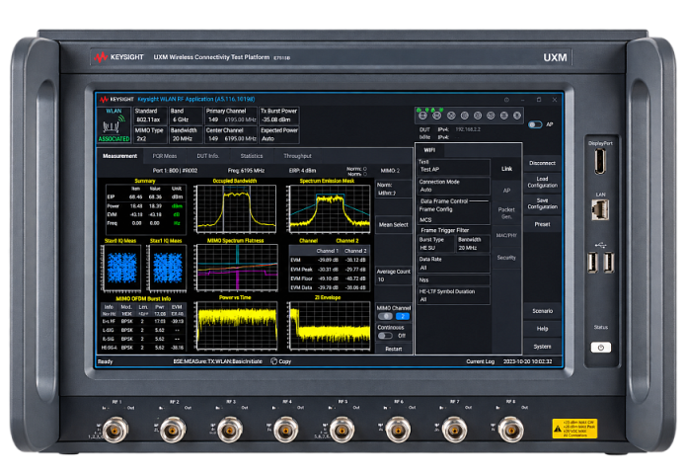Image resolution: width=686 pixels, height=474 pixels.
Task: Click the Save Configuration button
Action: coord(542,203)
